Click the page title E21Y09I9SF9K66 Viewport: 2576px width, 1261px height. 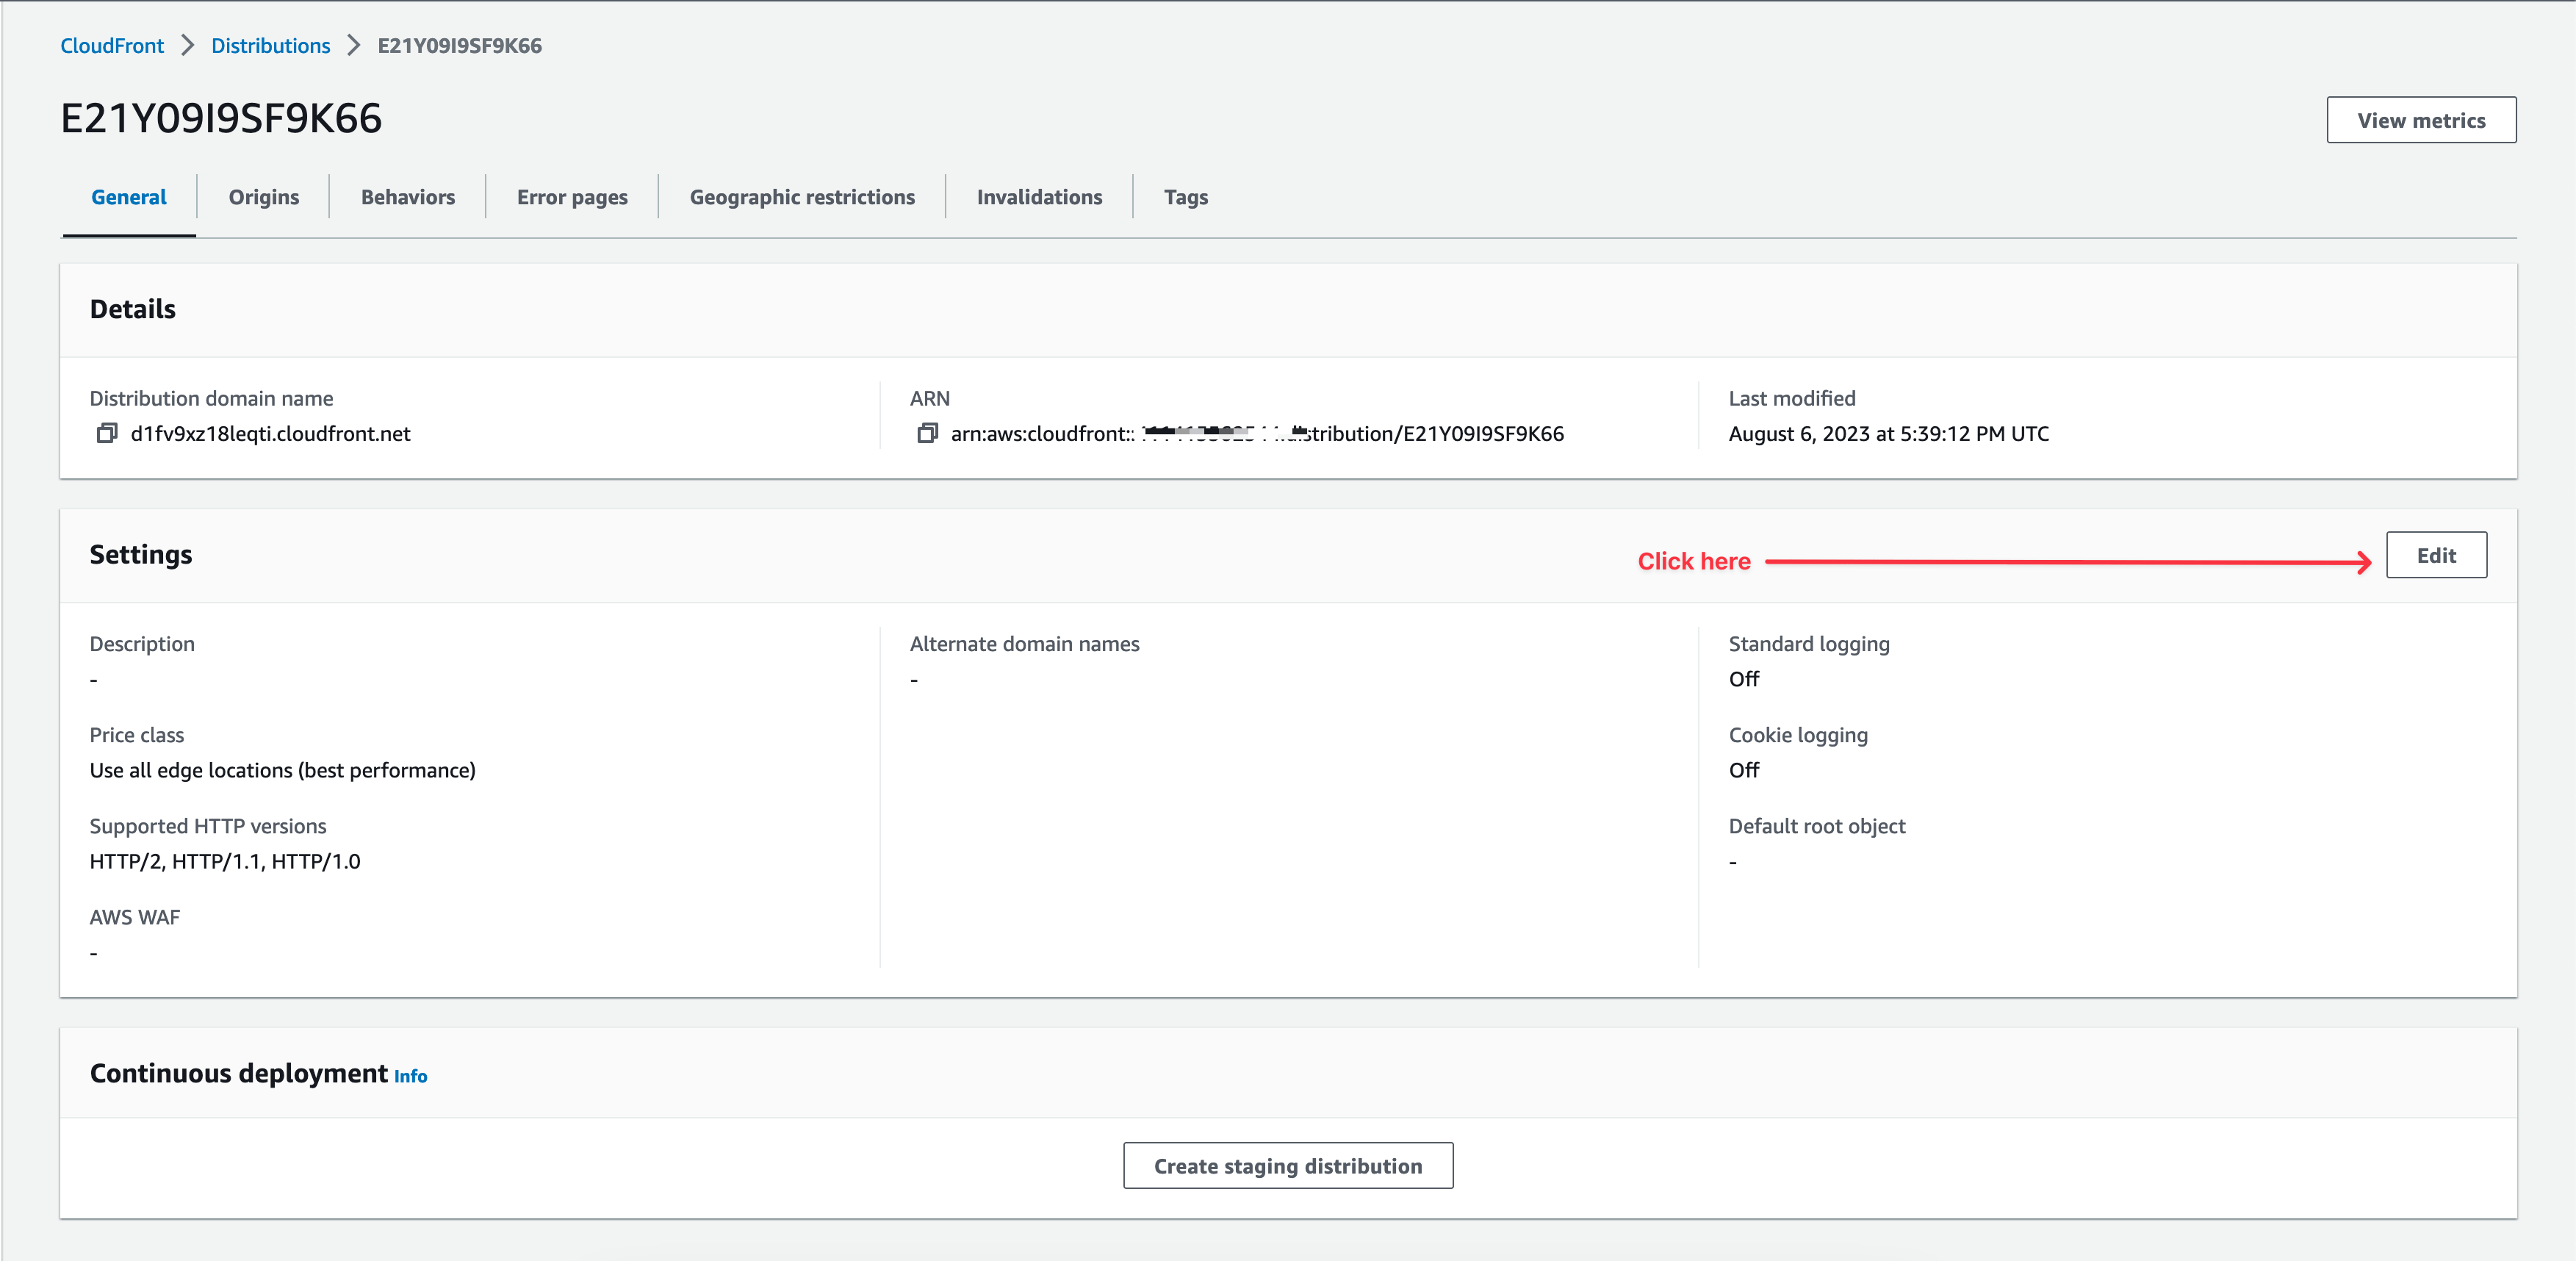pos(221,118)
